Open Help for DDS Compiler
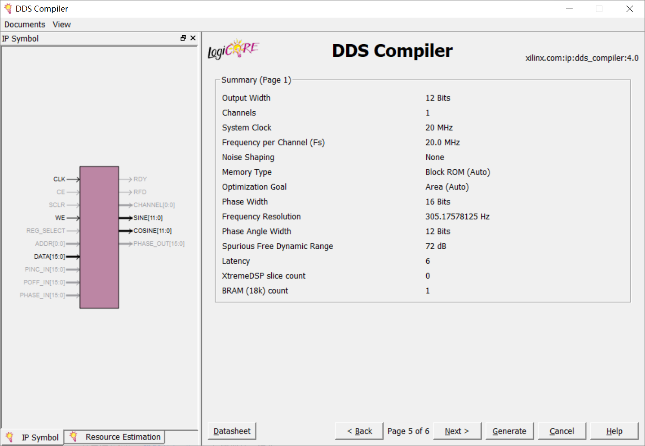Viewport: 645px width, 446px height. 614,431
